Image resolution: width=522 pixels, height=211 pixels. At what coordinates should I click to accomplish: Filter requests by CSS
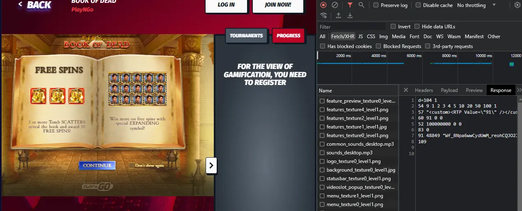click(x=371, y=36)
